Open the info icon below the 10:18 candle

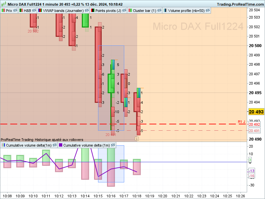tap(137, 139)
